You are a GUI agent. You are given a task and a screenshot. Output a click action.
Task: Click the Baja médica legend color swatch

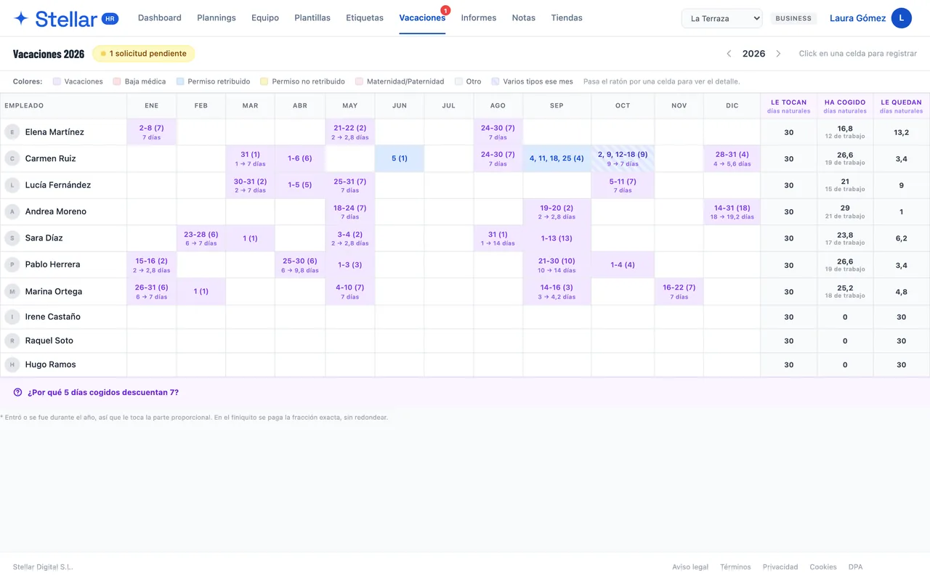pyautogui.click(x=117, y=81)
